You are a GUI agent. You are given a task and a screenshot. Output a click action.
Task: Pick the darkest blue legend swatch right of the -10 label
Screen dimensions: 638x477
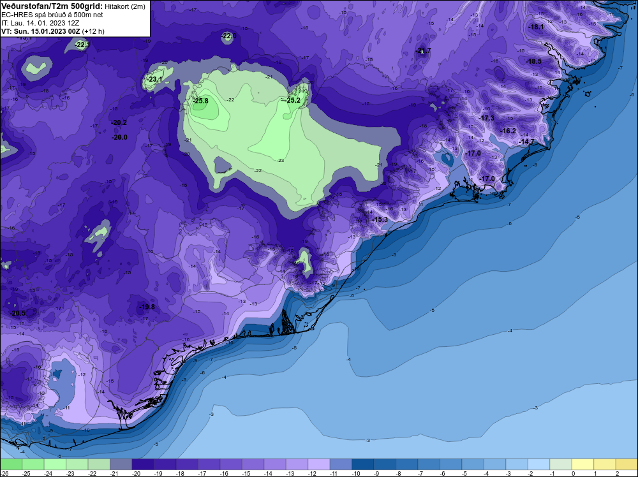pos(363,464)
